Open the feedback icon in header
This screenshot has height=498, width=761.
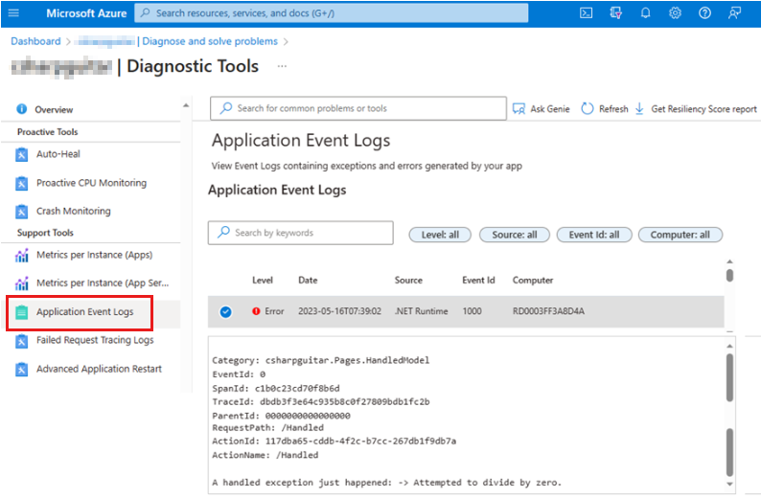point(734,12)
